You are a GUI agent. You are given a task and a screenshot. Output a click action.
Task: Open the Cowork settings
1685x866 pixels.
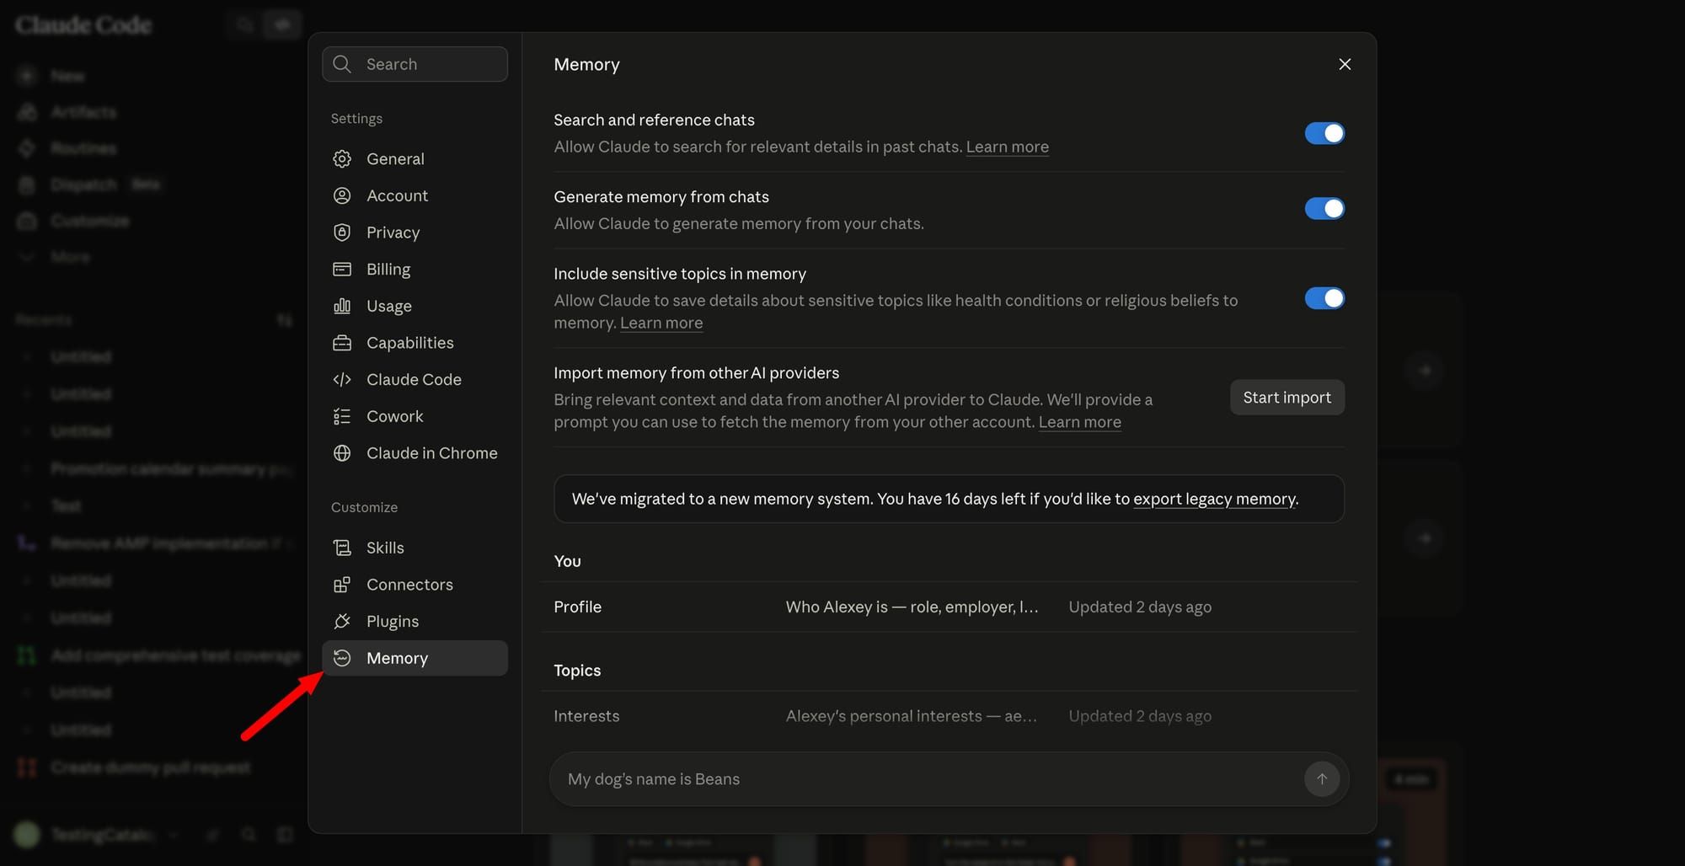point(415,416)
